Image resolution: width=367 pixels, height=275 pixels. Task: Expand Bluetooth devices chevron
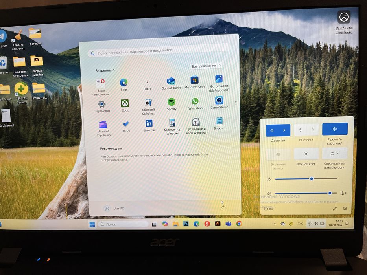pos(312,130)
